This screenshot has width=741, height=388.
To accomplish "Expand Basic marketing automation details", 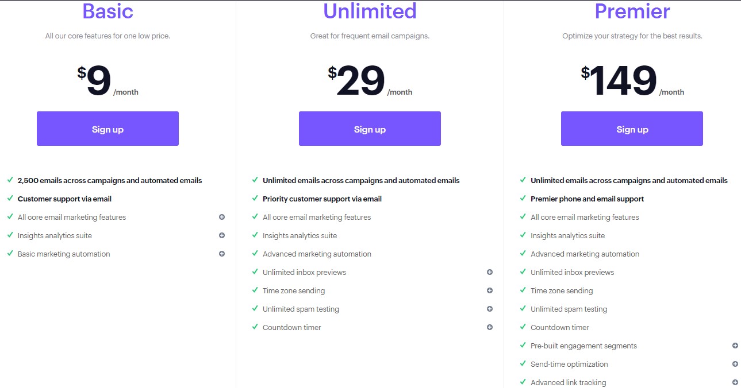I will [x=222, y=254].
